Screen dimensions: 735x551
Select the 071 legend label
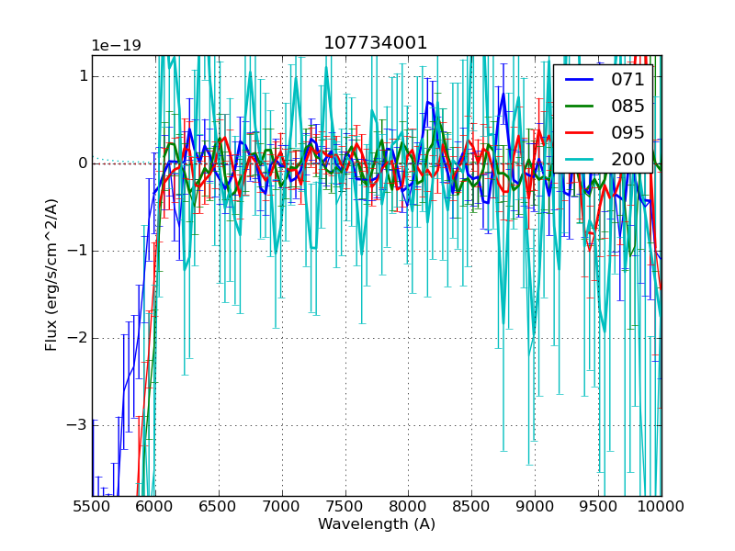pyautogui.click(x=628, y=80)
